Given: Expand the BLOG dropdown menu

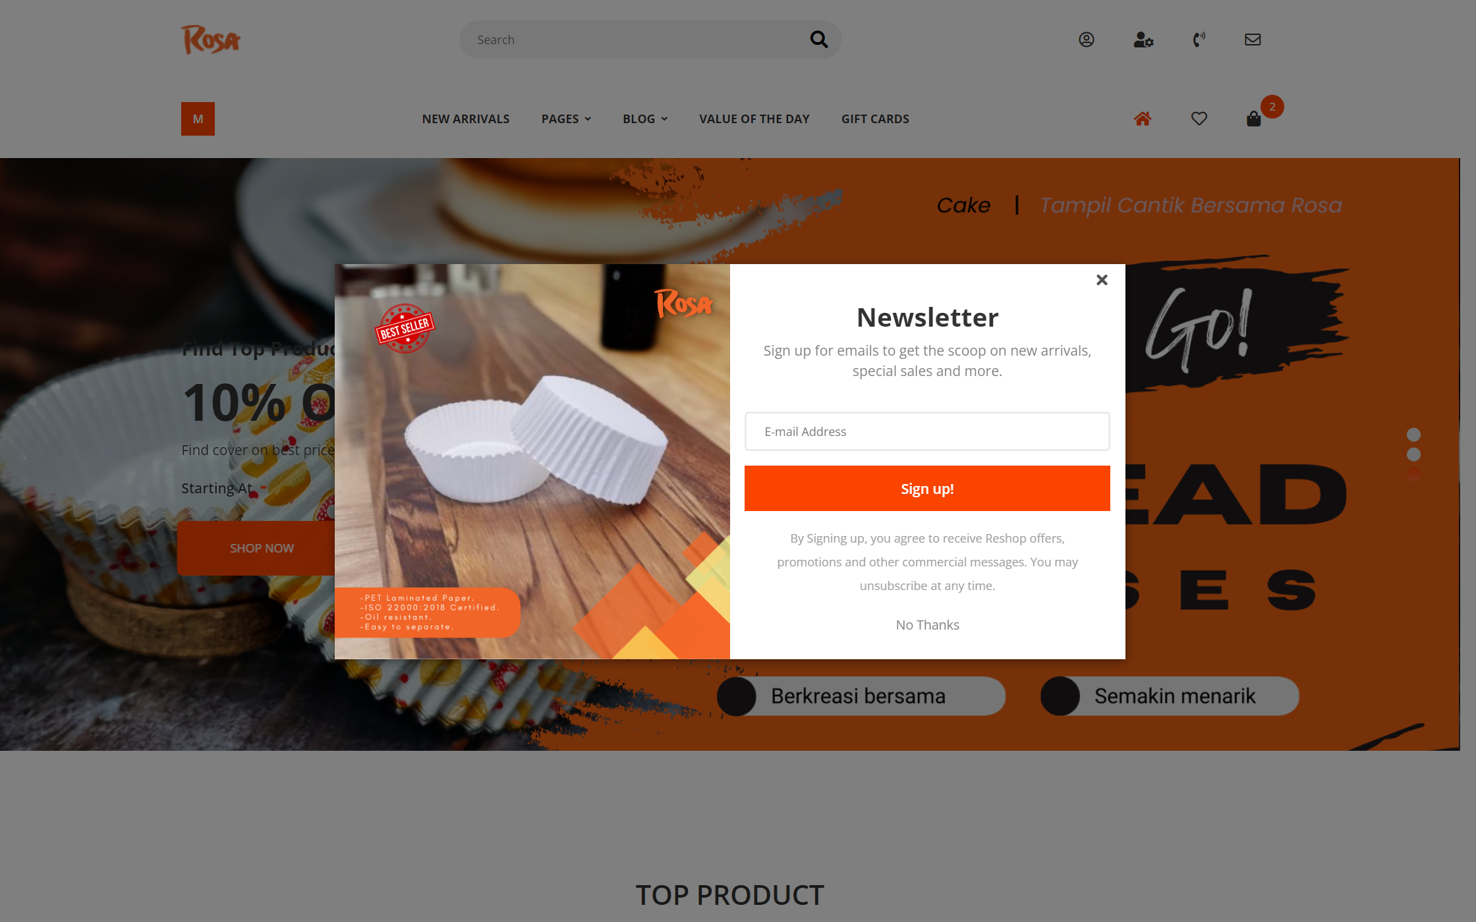Looking at the screenshot, I should click(645, 119).
